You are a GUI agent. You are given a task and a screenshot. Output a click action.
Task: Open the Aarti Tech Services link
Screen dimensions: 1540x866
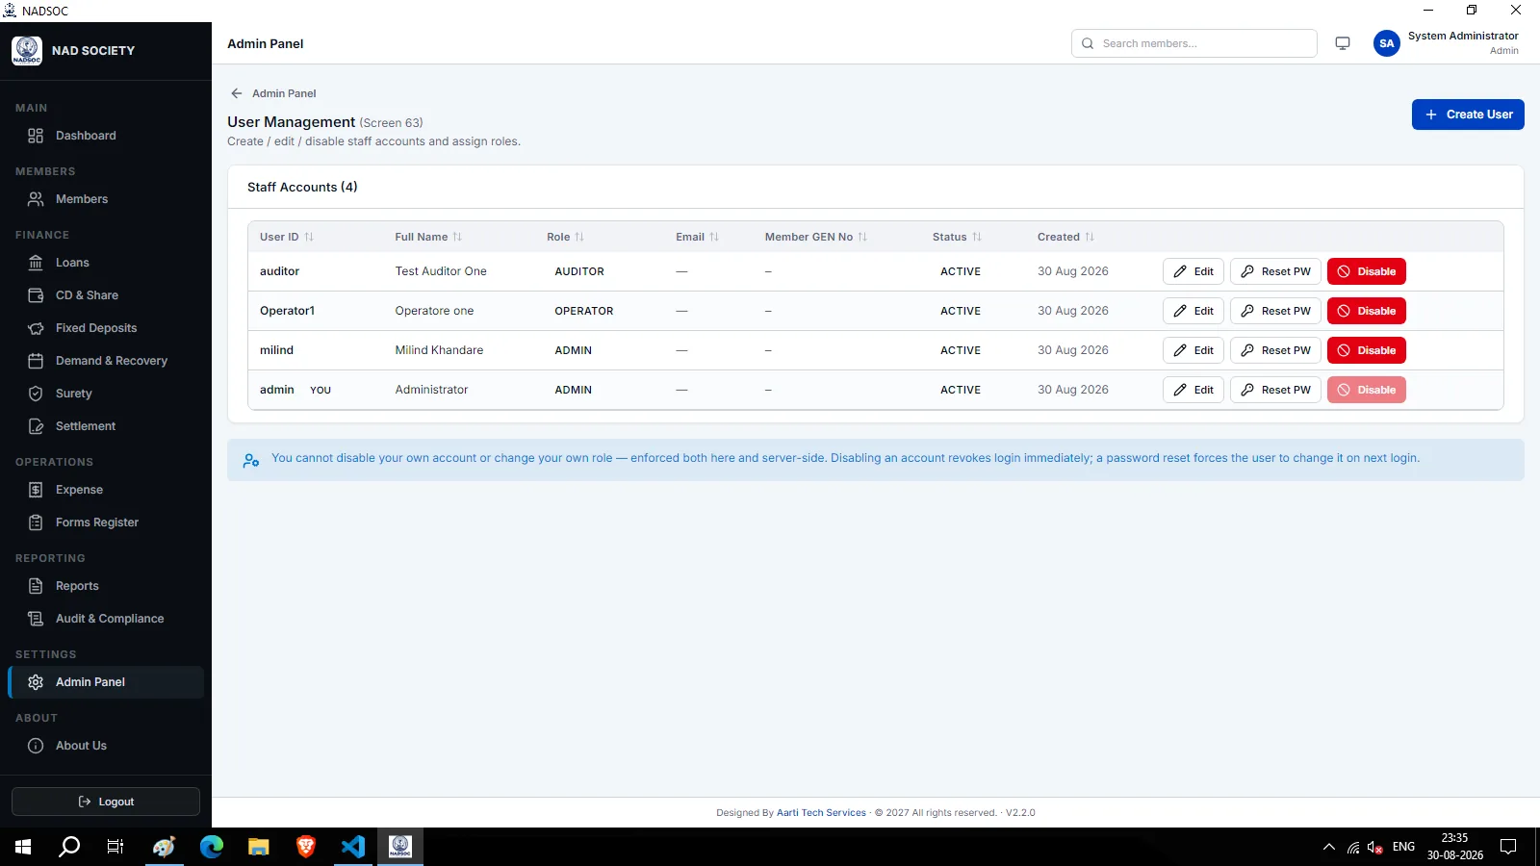(x=821, y=813)
